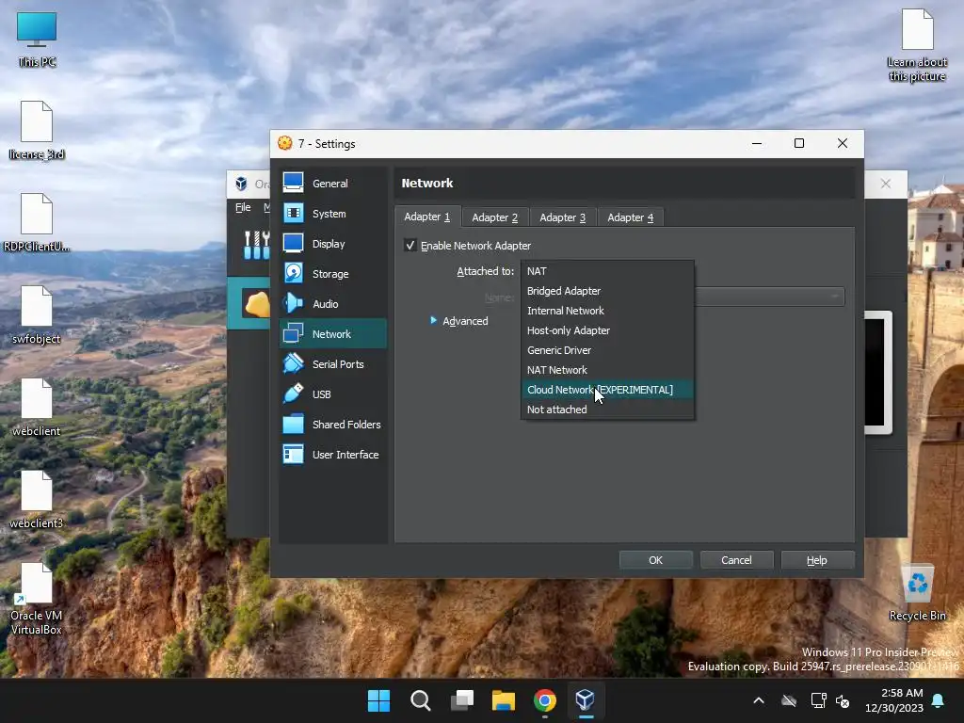Open Oracle VM VirtualBox desktop shortcut

pyautogui.click(x=37, y=599)
